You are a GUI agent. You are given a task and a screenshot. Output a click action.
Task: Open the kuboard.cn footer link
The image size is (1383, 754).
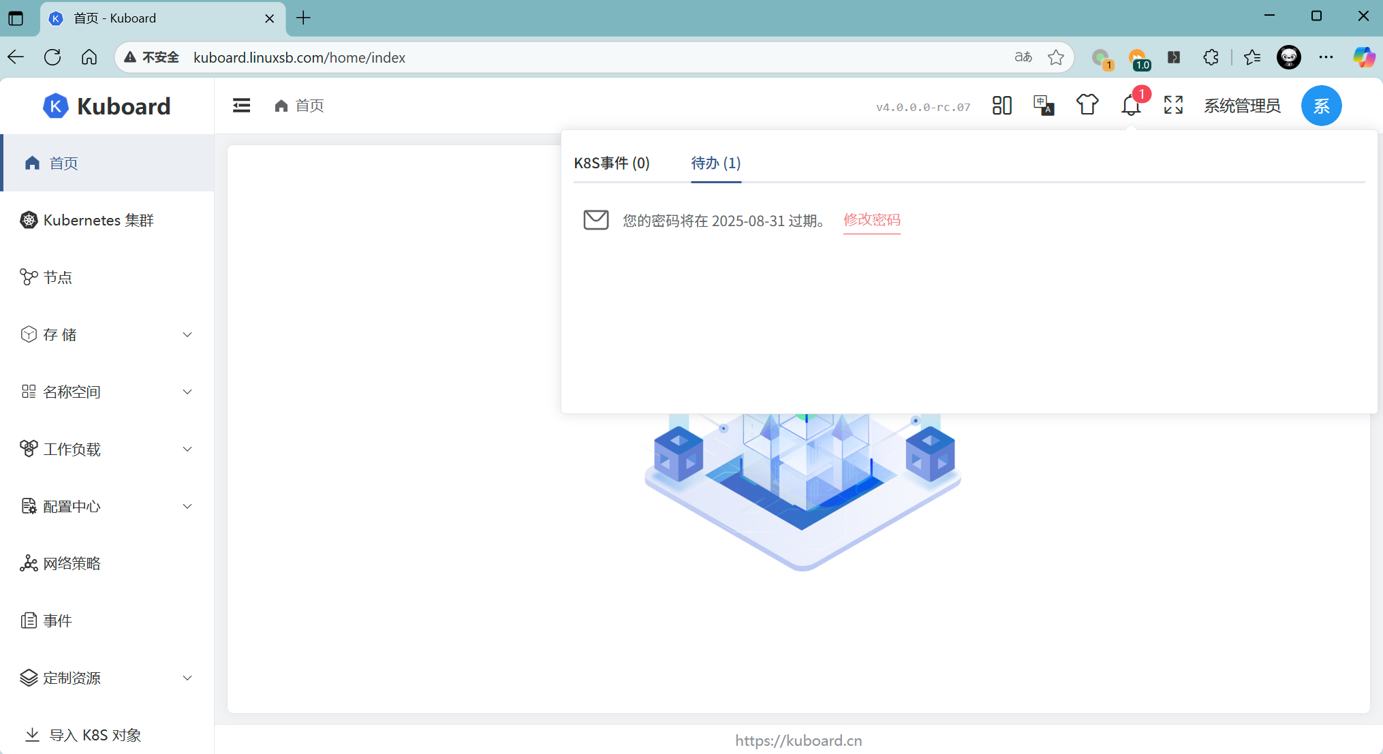pos(798,740)
